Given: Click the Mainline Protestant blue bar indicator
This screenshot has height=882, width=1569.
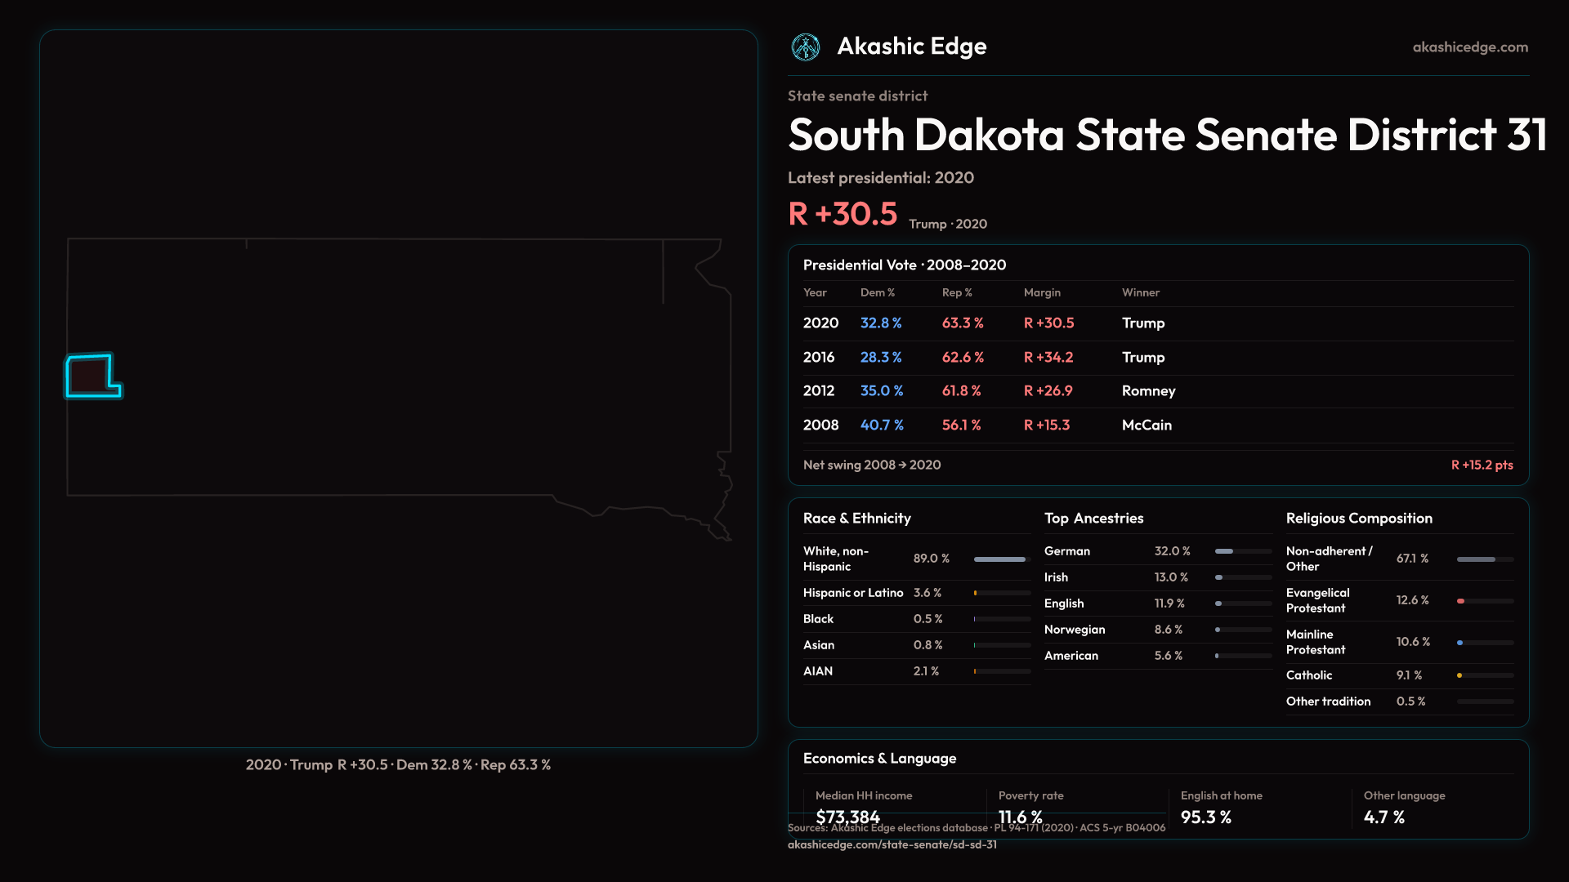Looking at the screenshot, I should coord(1459,643).
